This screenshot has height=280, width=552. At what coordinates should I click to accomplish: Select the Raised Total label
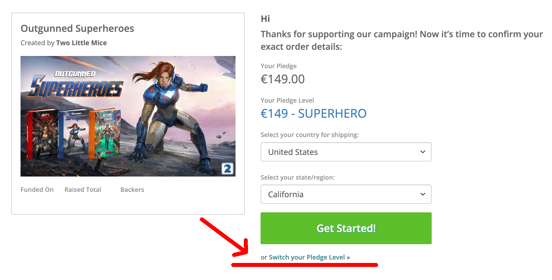click(83, 190)
